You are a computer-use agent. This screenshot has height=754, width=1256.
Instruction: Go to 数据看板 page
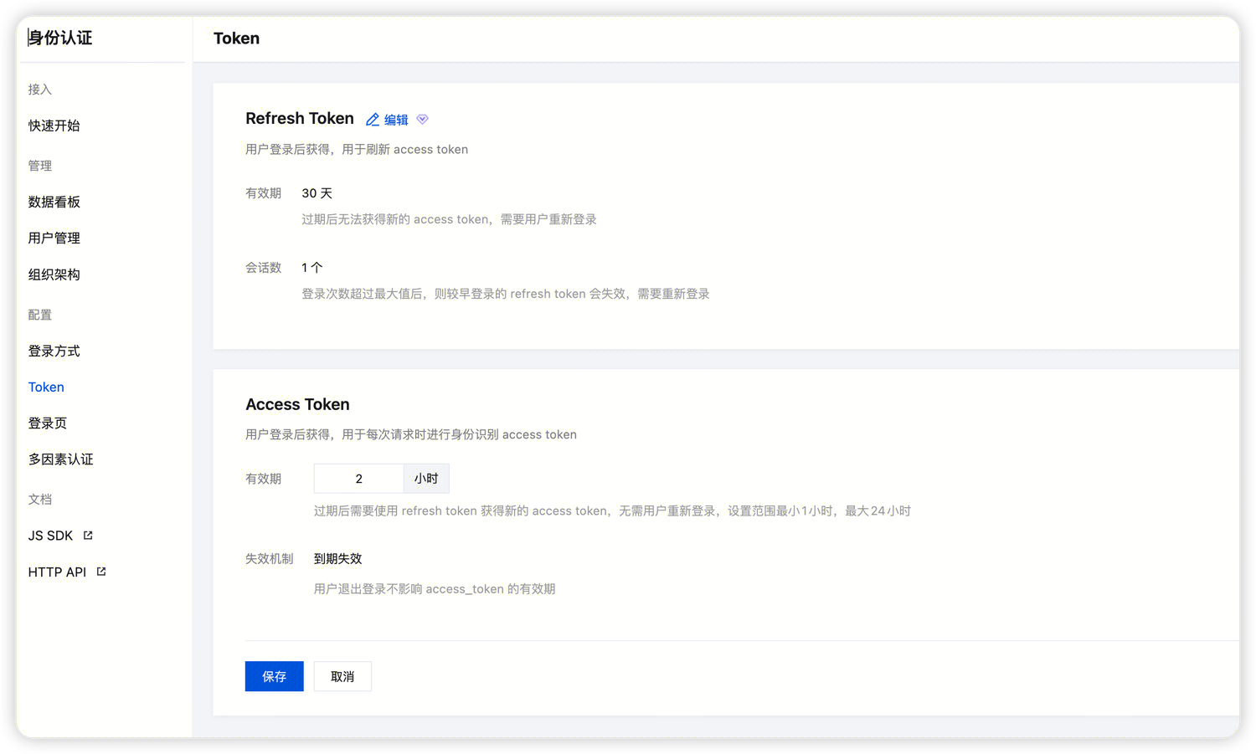click(54, 202)
